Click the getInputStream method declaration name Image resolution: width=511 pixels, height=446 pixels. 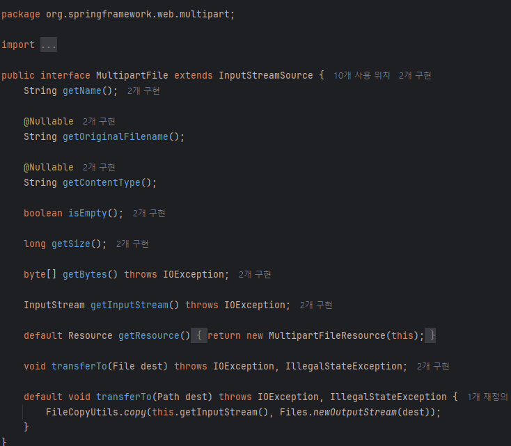pyautogui.click(x=129, y=305)
